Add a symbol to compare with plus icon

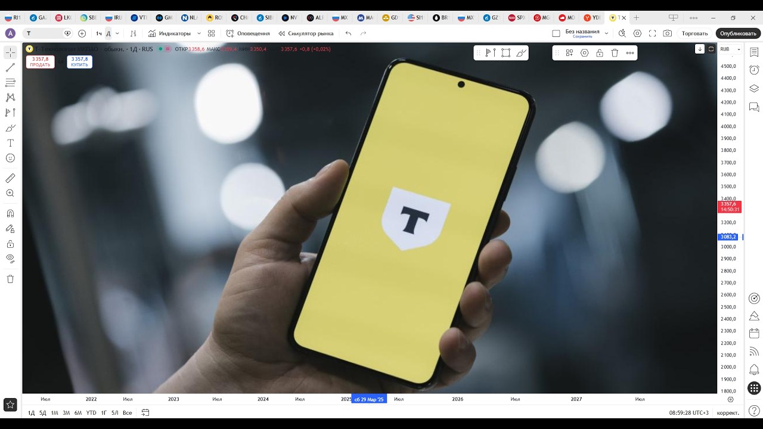pyautogui.click(x=82, y=33)
